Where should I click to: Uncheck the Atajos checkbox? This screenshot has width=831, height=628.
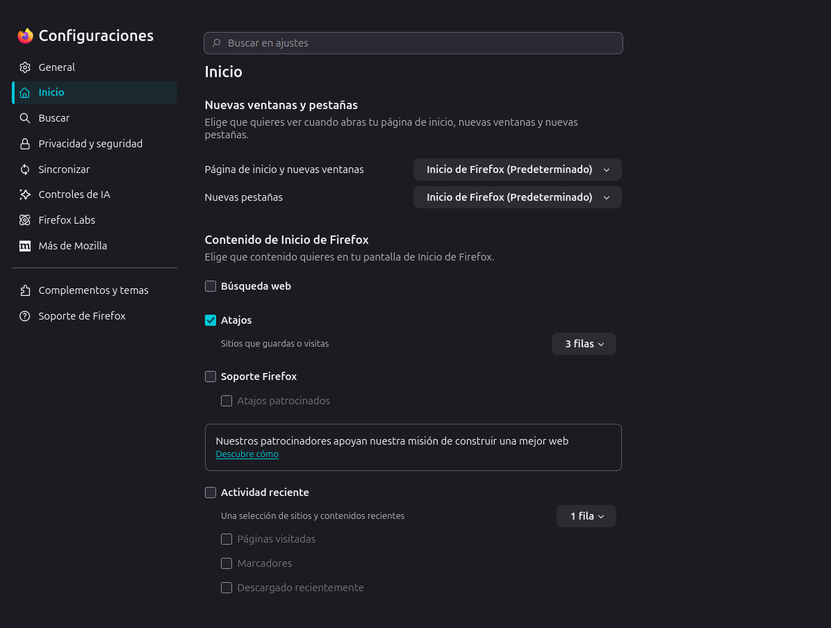pos(211,320)
